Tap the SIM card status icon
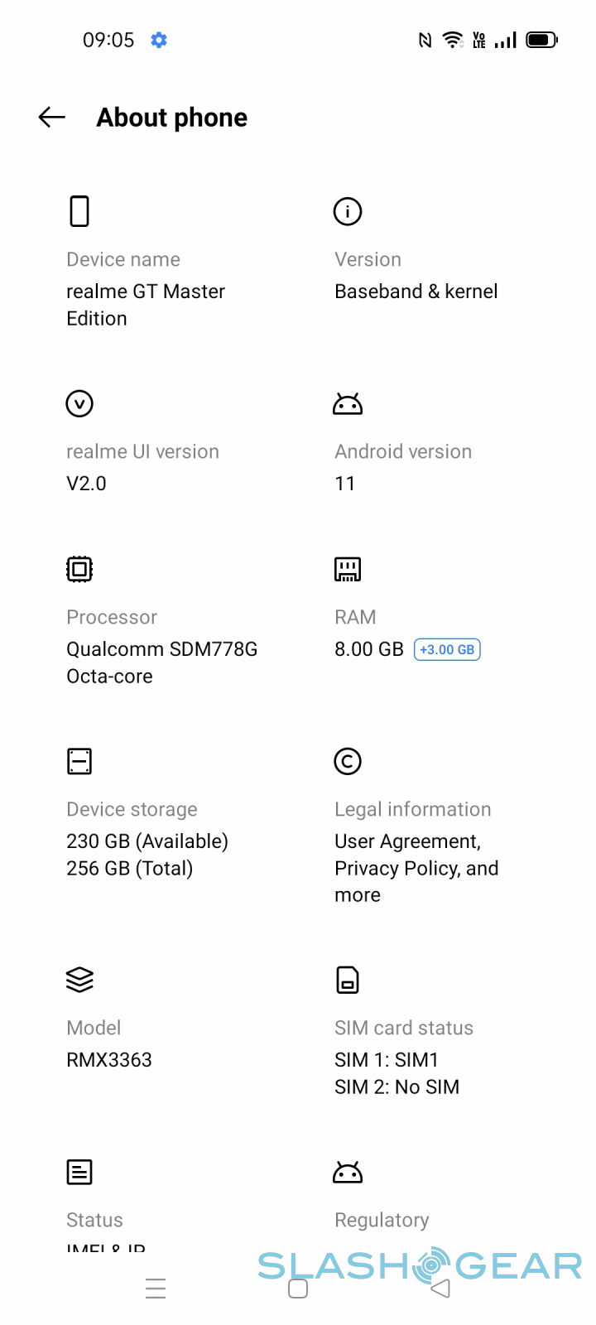Viewport: 596px width, 1325px height. [x=348, y=980]
